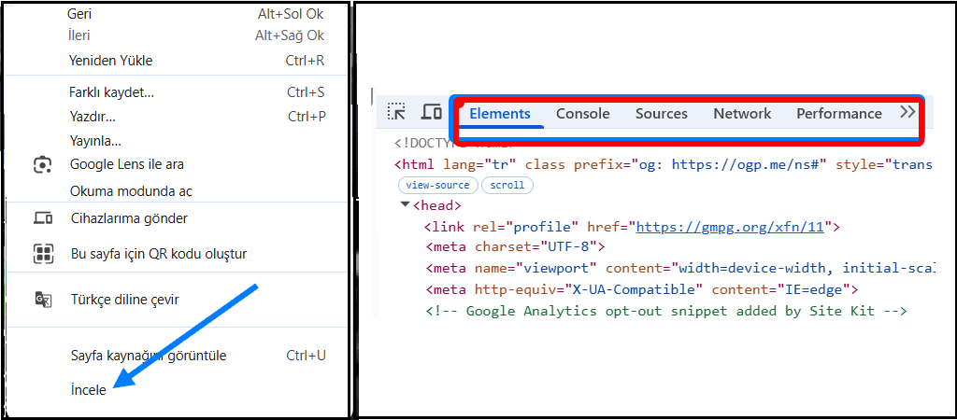
Task: Click the Alt+Sol Ok shortcut text
Action: pos(291,13)
